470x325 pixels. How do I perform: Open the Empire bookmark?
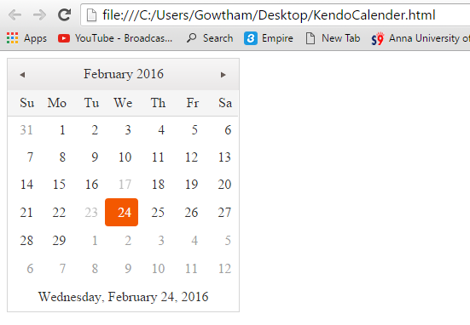click(269, 38)
